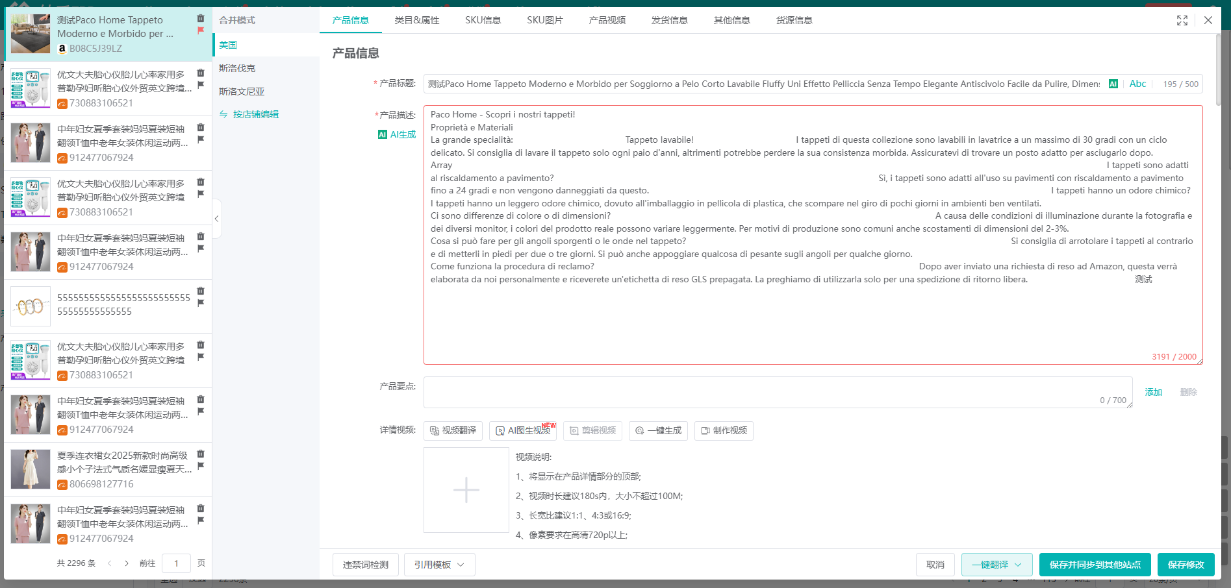Screen dimensions: 1231x588
Task: Click the Abc case tool in title field
Action: (1137, 84)
